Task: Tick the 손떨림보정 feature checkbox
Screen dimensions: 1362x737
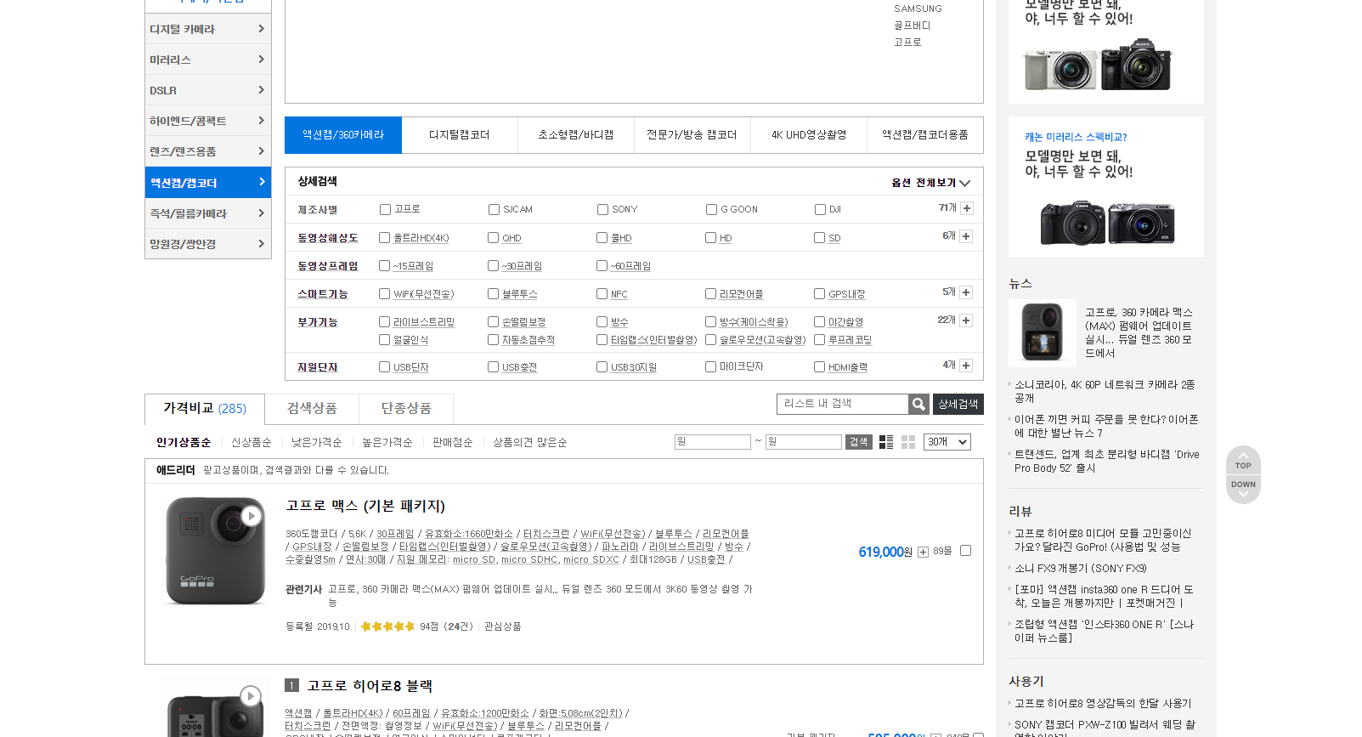Action: [493, 322]
